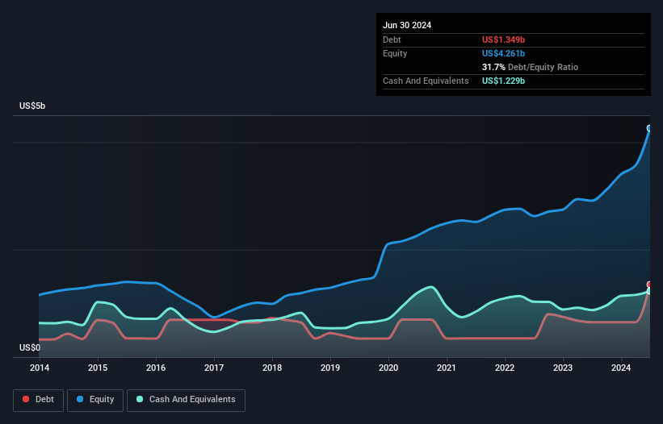
Task: Click Cash And Equivalents label in tooltip
Action: click(426, 81)
